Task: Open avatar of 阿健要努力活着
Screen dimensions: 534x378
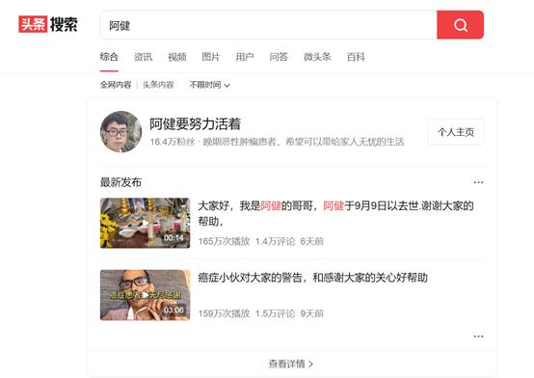Action: pos(120,131)
